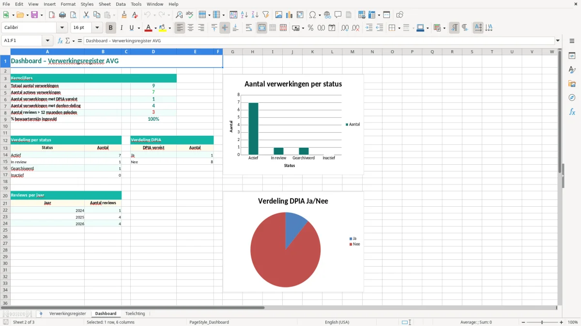Open Borders dropdown arrow
The image size is (581, 326).
[x=398, y=28]
